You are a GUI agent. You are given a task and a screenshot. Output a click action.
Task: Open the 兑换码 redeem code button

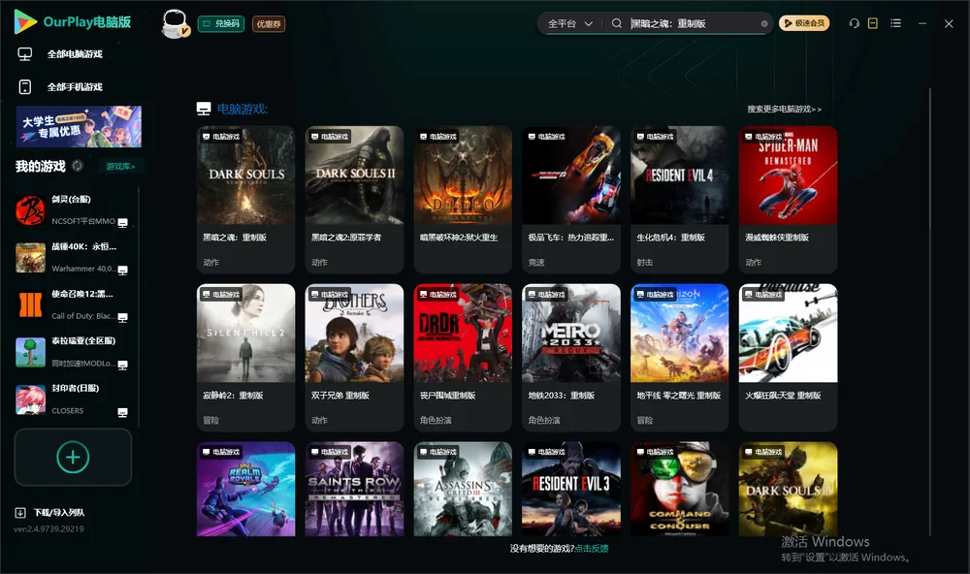(221, 23)
